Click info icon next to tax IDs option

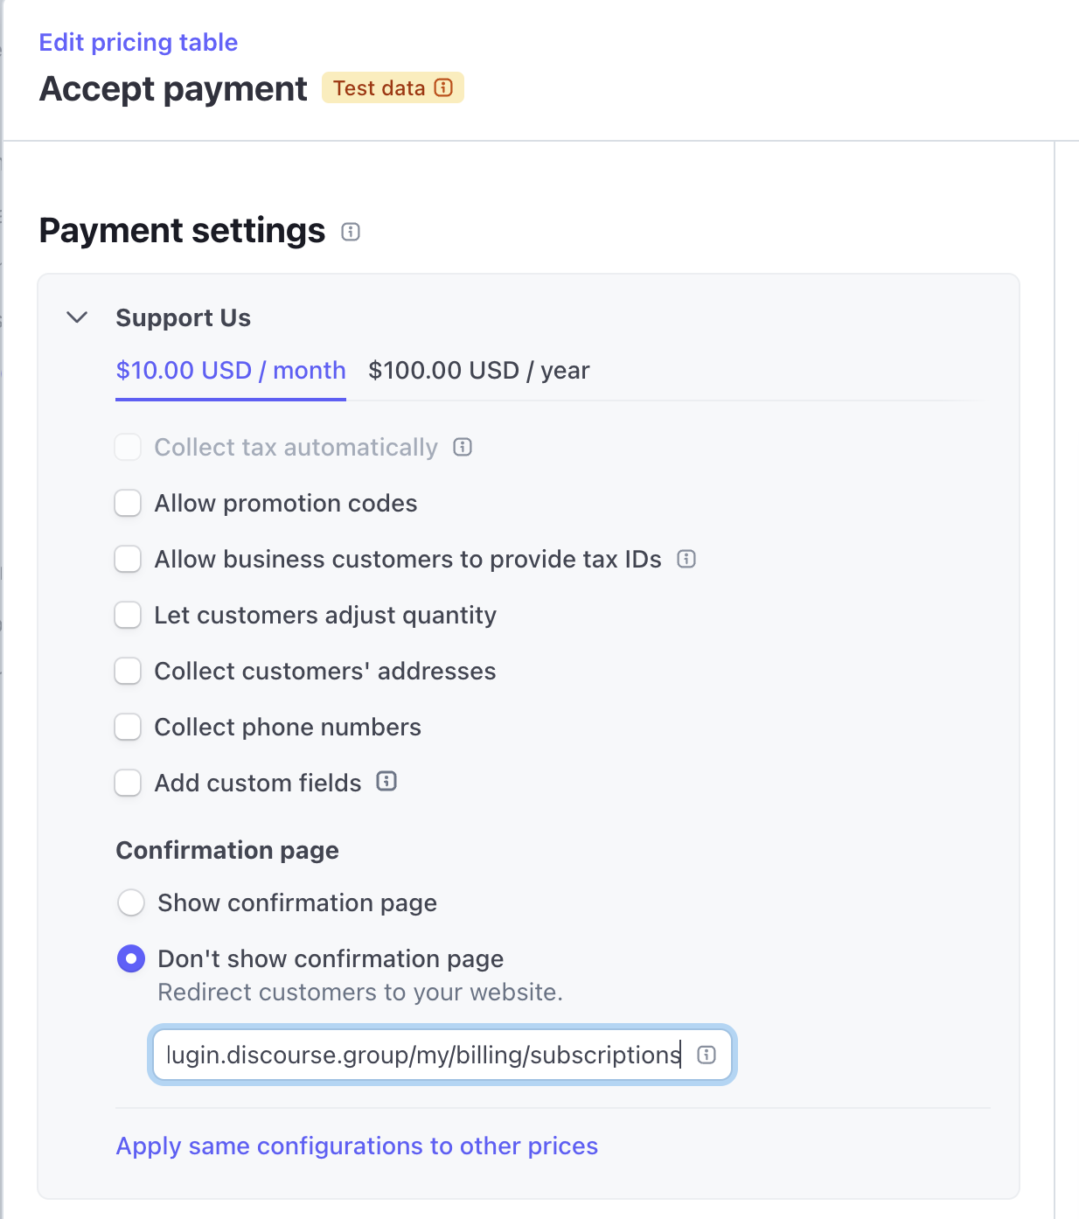tap(686, 559)
